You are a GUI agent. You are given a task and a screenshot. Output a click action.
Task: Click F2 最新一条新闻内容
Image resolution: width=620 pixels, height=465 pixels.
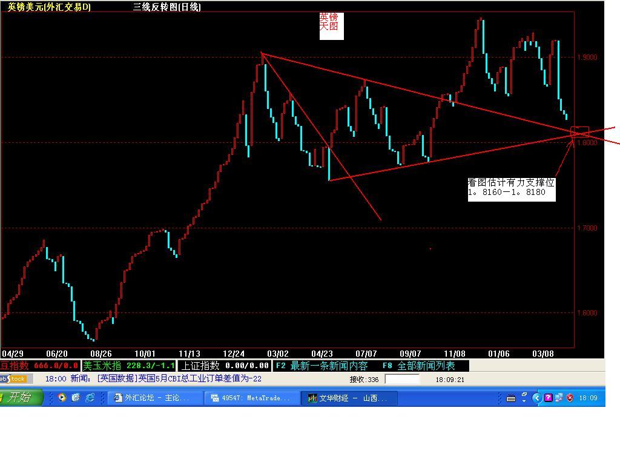coord(322,366)
